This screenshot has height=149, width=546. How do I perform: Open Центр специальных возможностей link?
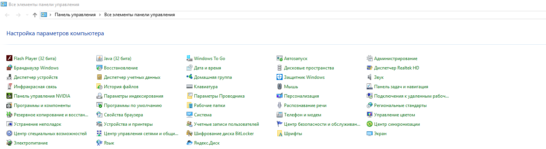pos(50,134)
